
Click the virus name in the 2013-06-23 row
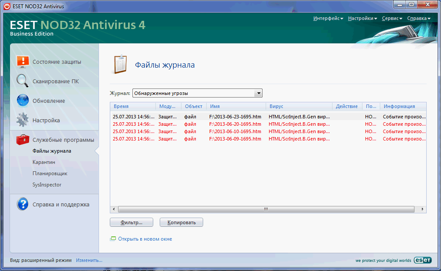[x=299, y=117]
